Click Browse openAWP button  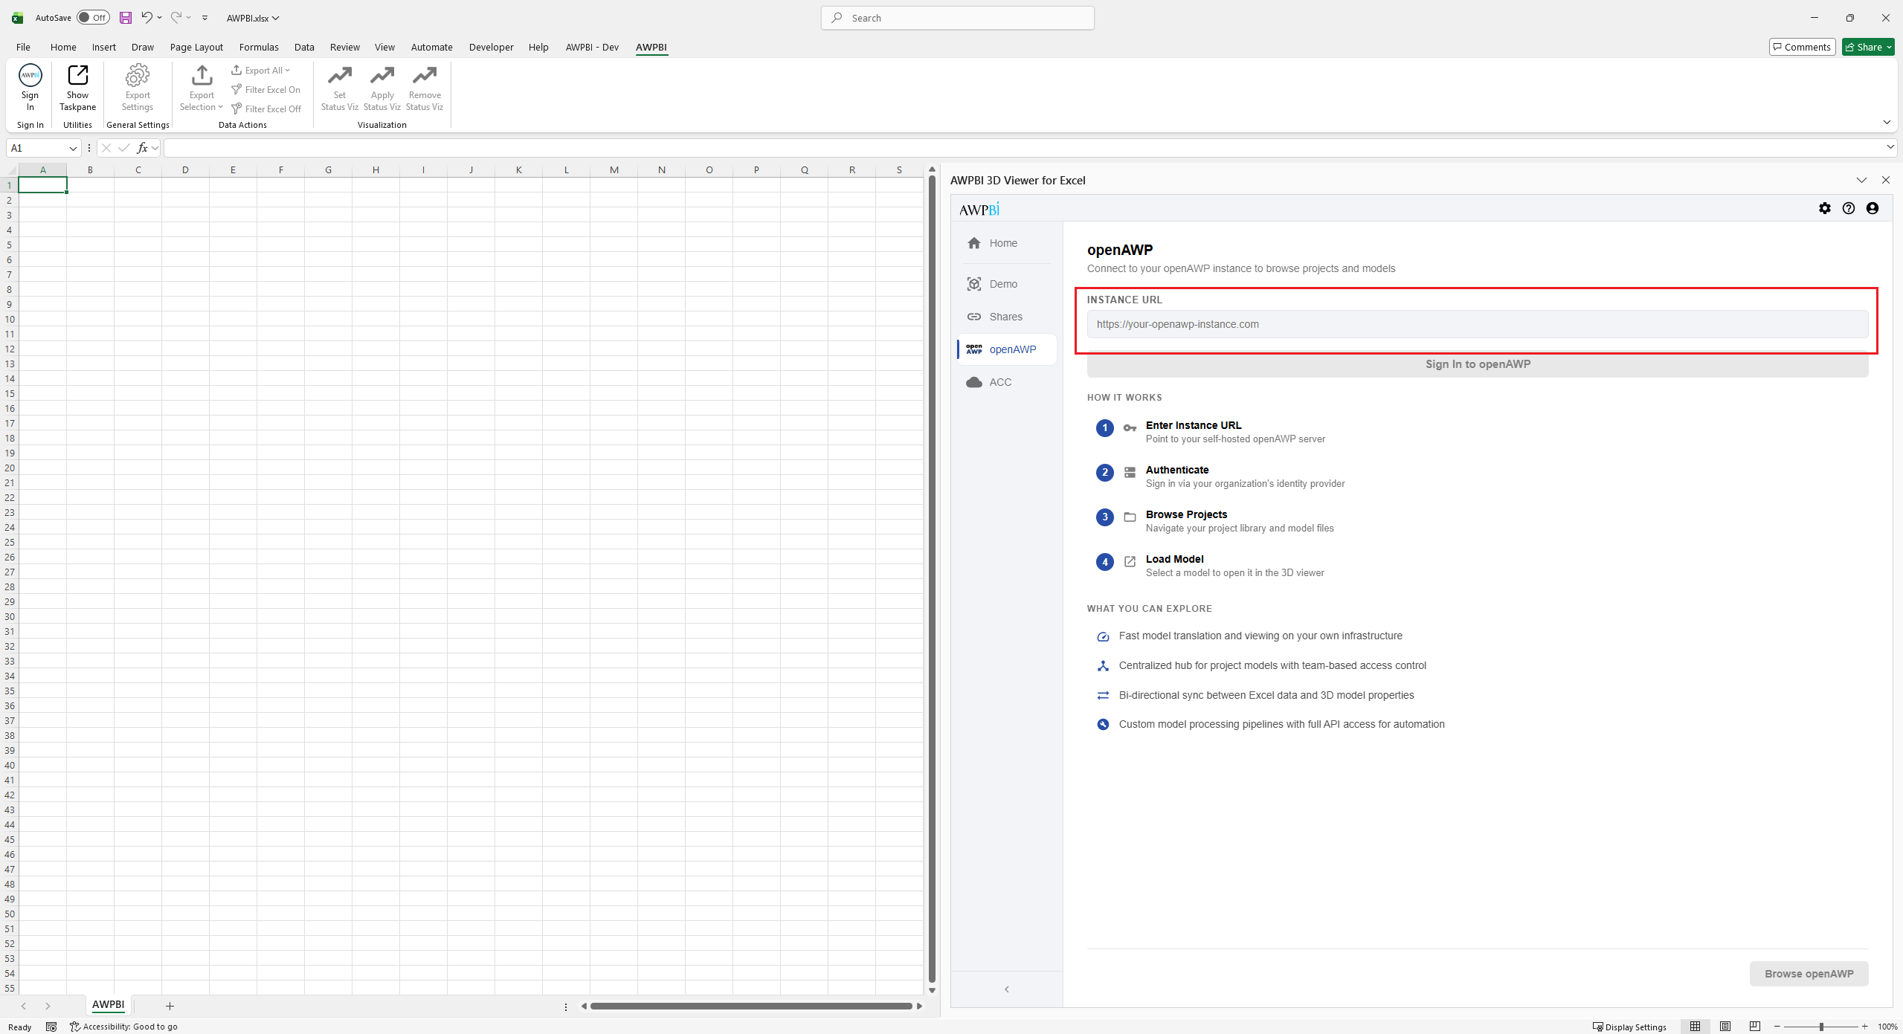tap(1809, 974)
